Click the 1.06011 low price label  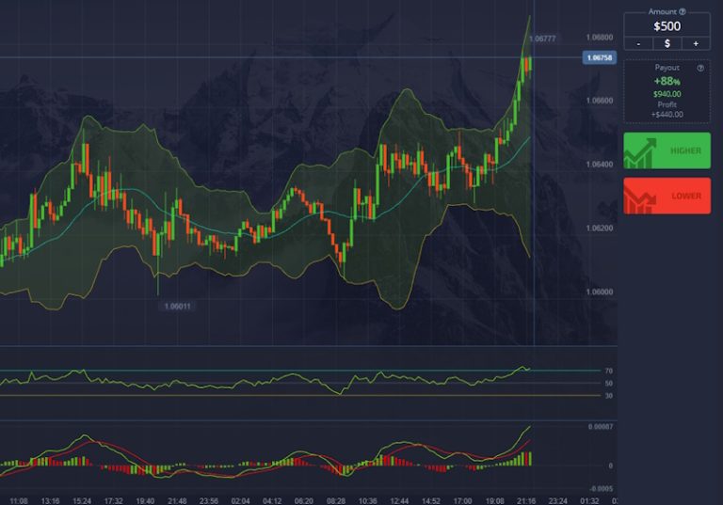(178, 307)
